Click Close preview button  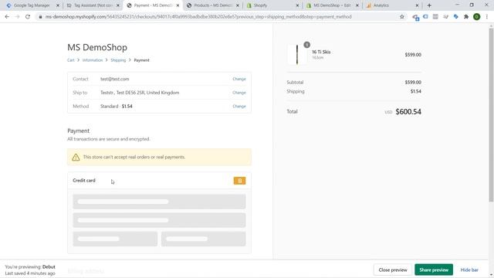pyautogui.click(x=393, y=270)
